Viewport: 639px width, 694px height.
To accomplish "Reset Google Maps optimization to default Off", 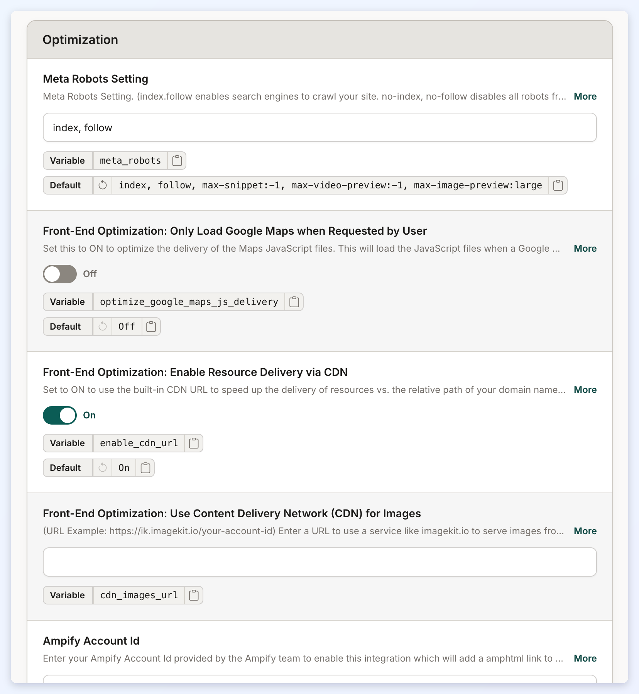I will tap(103, 327).
